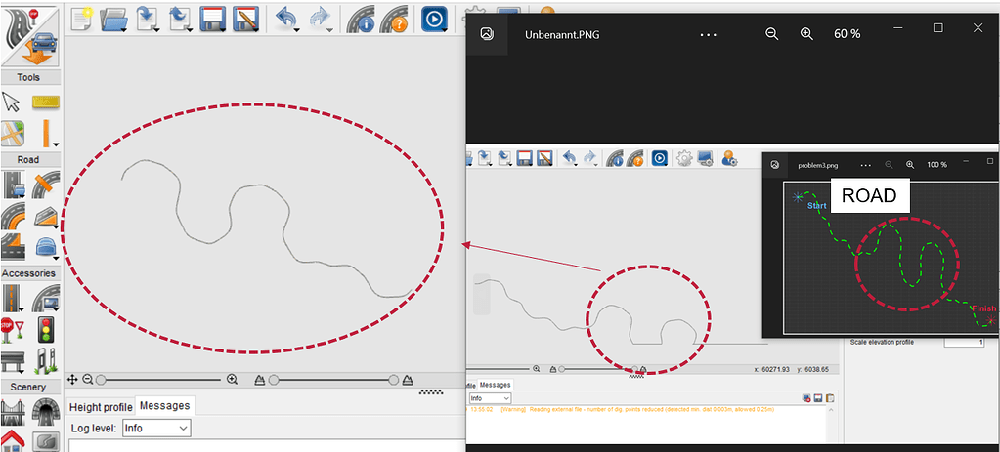This screenshot has height=452, width=1000.
Task: Open three-dots menu in Unbenannt.PNG viewer
Action: tap(709, 34)
